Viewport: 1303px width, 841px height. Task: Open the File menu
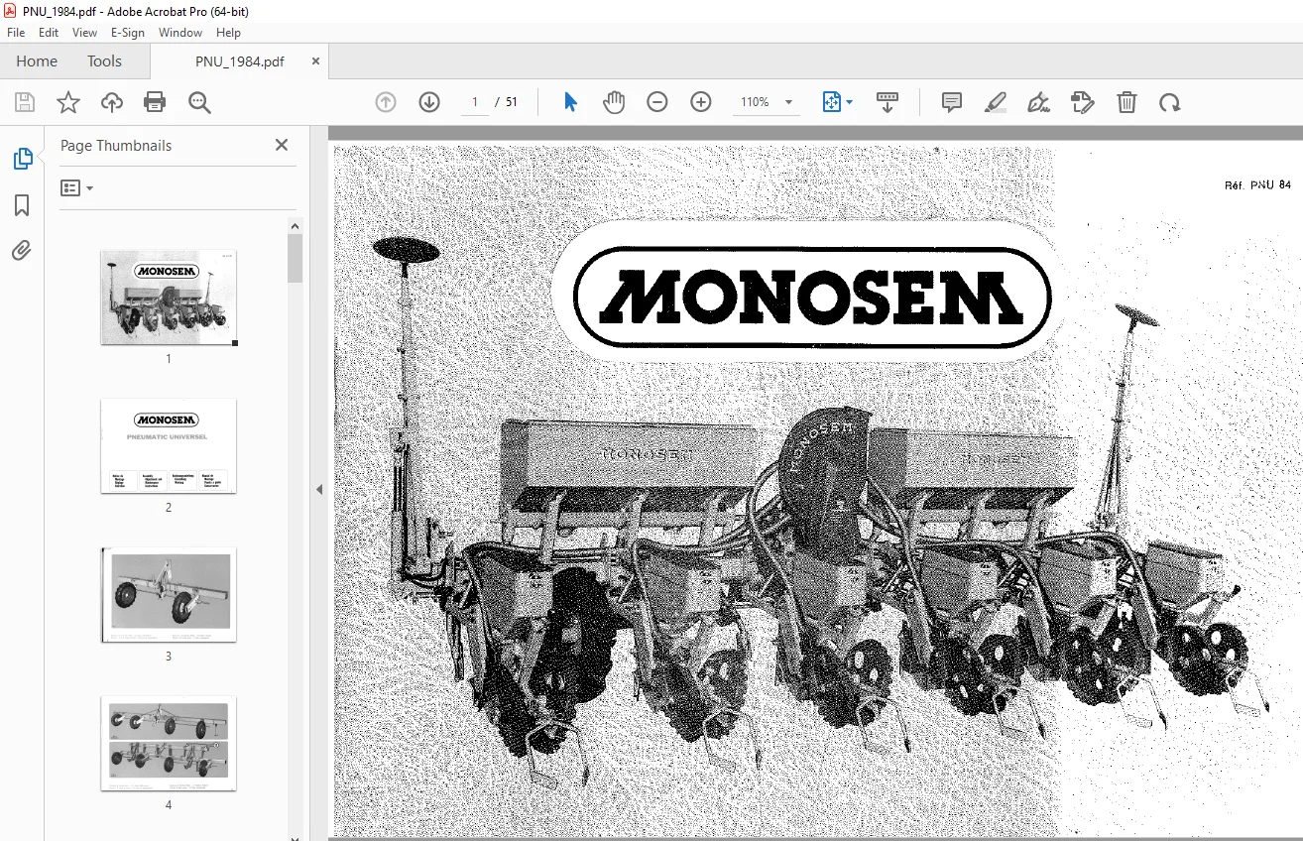click(x=16, y=33)
